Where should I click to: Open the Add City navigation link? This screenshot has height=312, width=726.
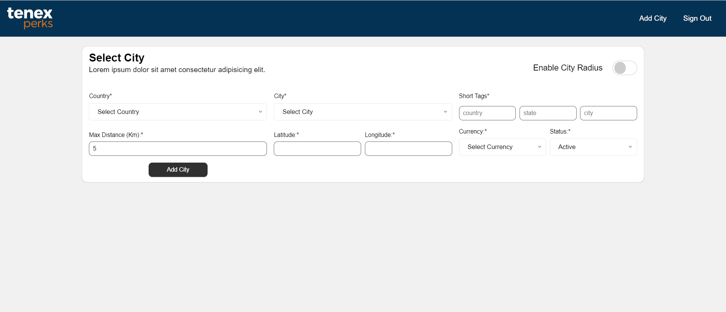(653, 18)
